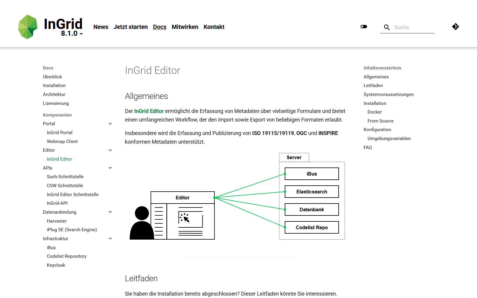Open the Mitwirken navigation item
The width and height of the screenshot is (477, 298).
pos(185,27)
